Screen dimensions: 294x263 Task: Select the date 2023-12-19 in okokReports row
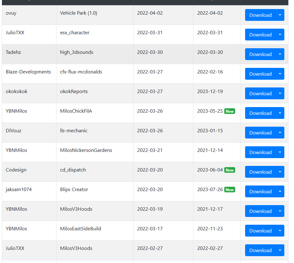tap(210, 92)
